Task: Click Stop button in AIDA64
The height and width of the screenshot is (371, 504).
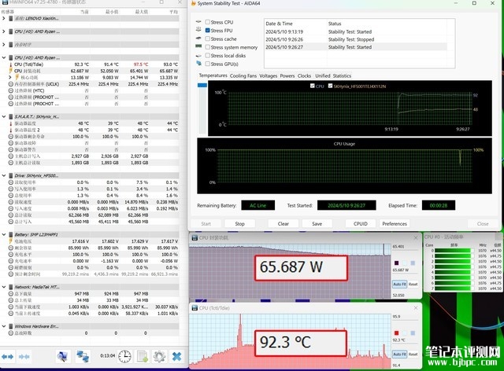Action: (239, 224)
